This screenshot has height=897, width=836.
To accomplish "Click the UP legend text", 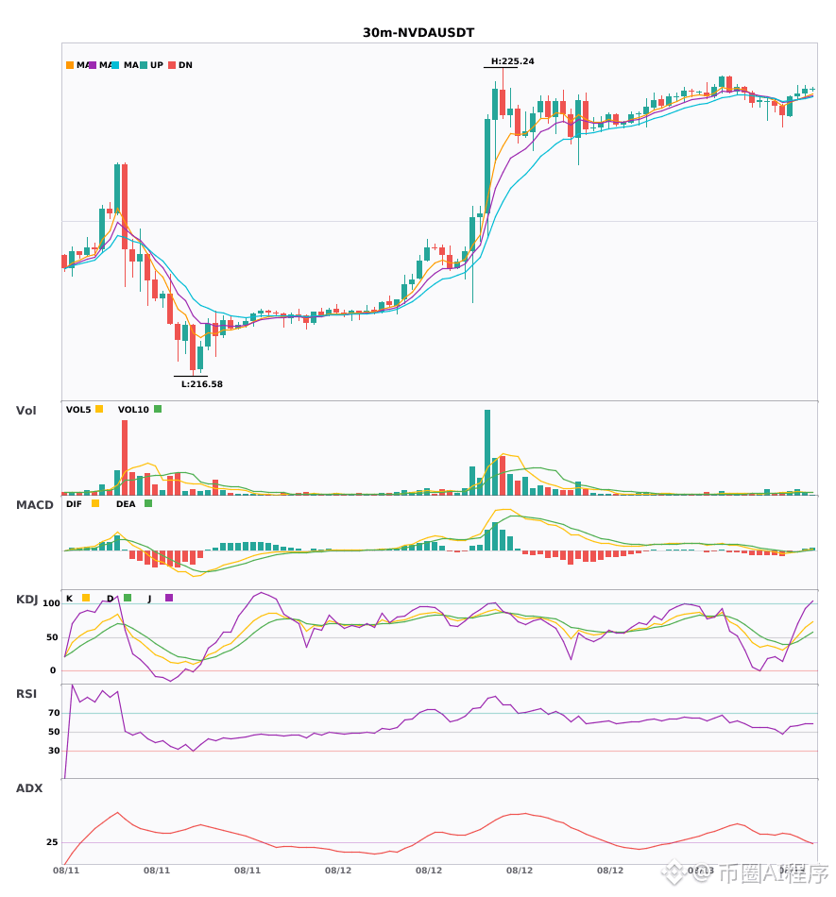I will 157,65.
